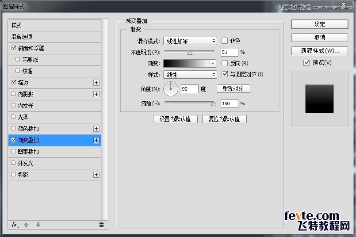Viewport: 356px width, 237px height.
Task: Select 样式 in the left list
Action: 55,25
